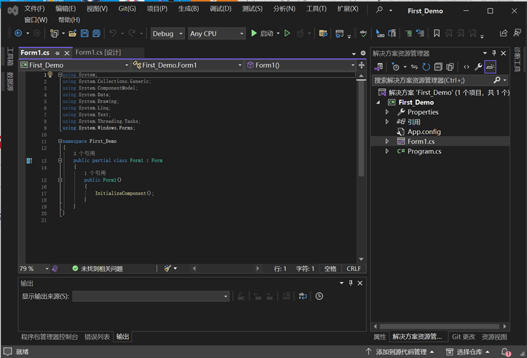Toggle Show All Files in Solution Explorer
Screen dimensions: 527x358
pos(450,67)
